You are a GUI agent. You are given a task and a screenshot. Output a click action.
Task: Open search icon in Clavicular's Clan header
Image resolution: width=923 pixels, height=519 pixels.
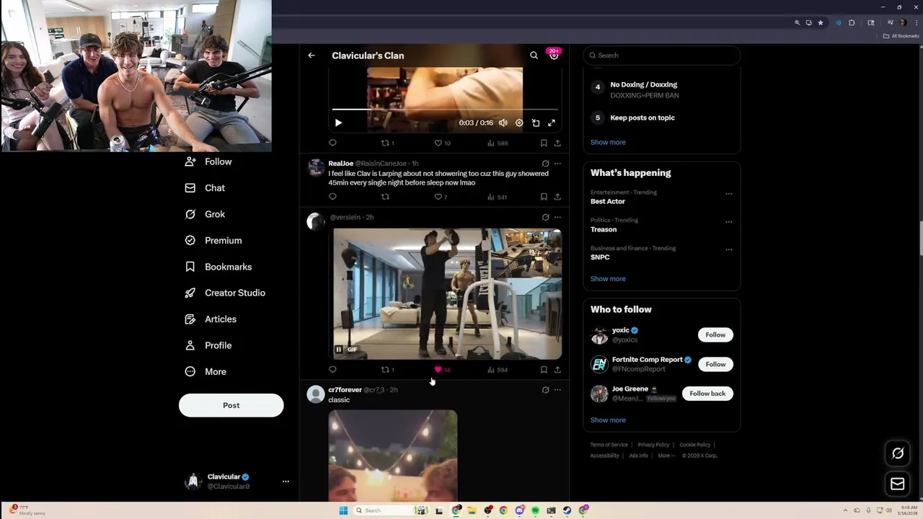(x=534, y=56)
